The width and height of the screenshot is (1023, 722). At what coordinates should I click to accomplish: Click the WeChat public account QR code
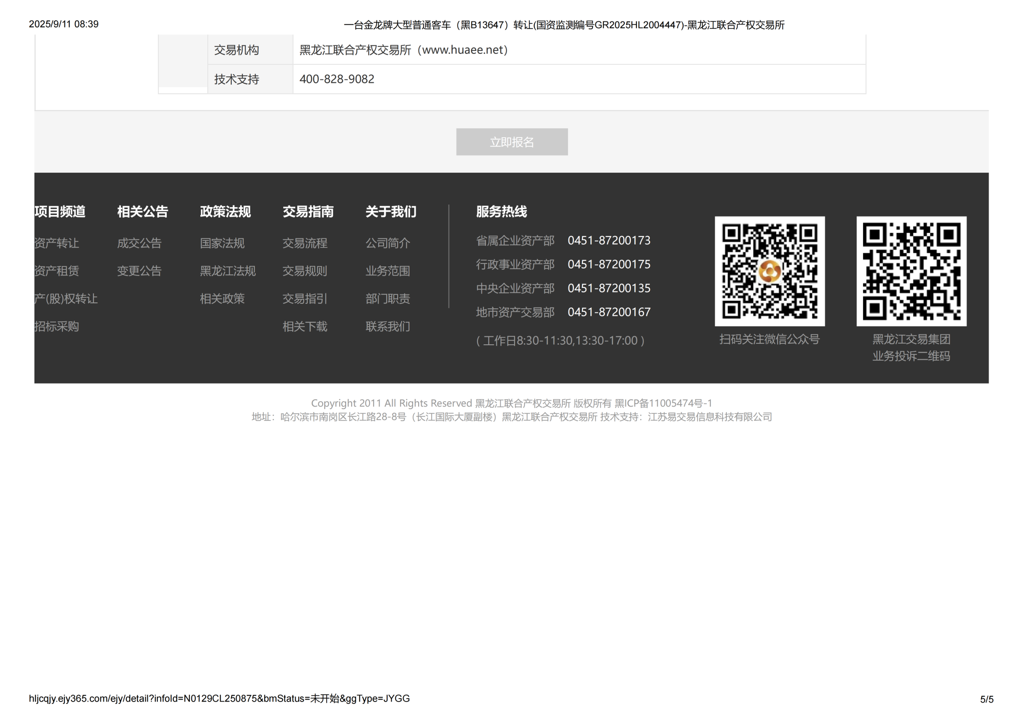click(769, 271)
